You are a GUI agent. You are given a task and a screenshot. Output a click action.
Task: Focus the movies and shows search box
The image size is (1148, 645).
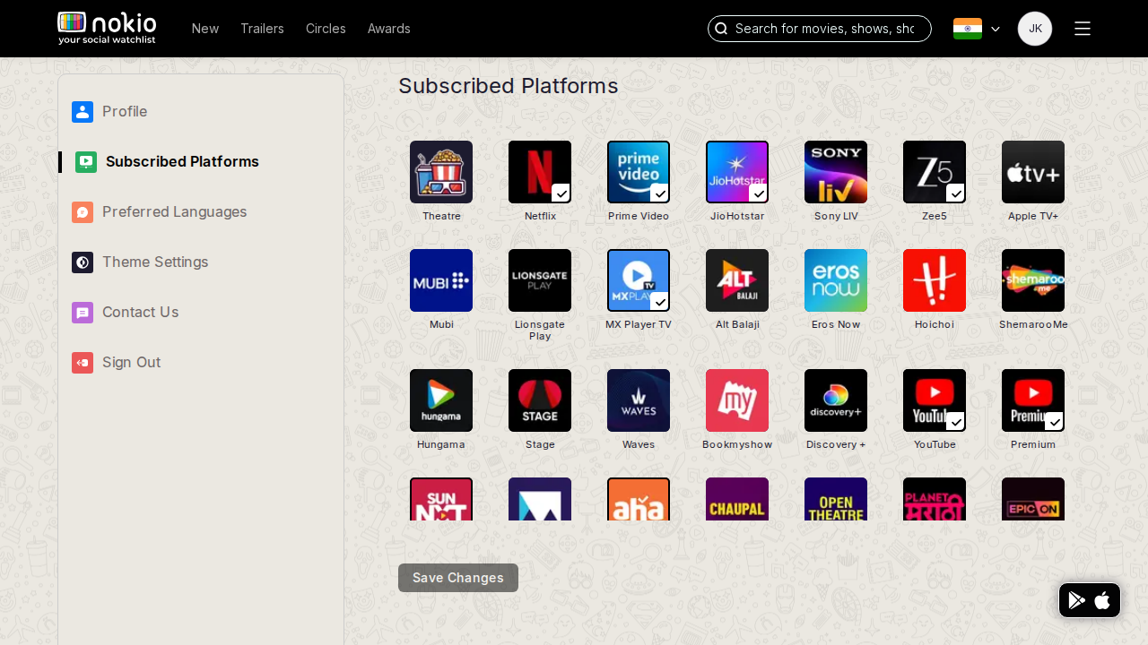820,29
